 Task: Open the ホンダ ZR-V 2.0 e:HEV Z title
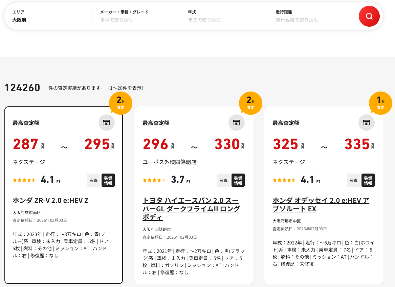[x=50, y=201]
